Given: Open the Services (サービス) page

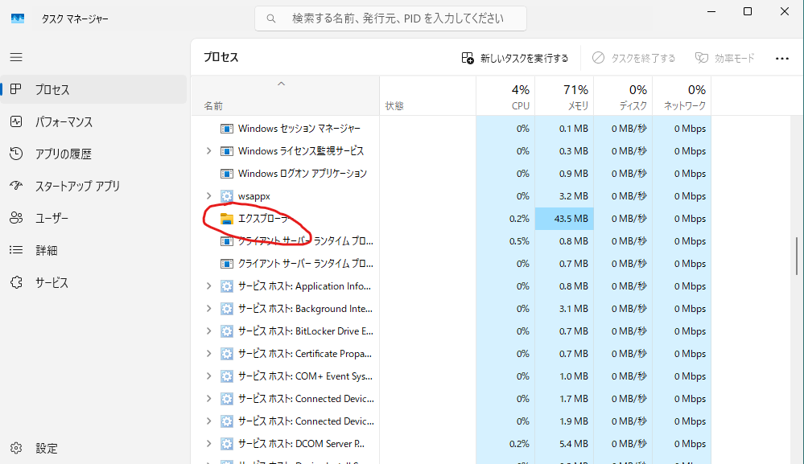Looking at the screenshot, I should pyautogui.click(x=52, y=283).
